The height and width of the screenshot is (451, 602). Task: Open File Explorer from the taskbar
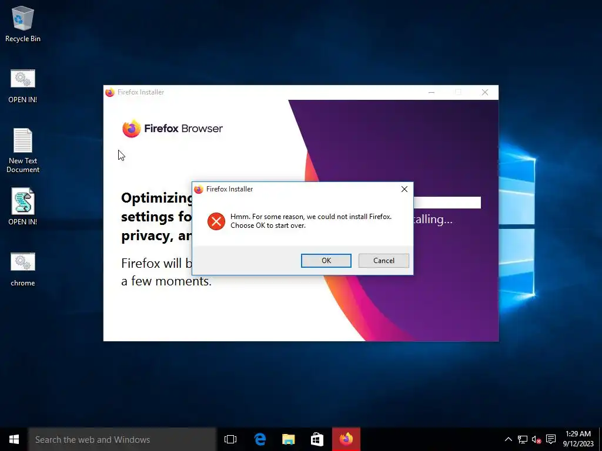coord(288,439)
